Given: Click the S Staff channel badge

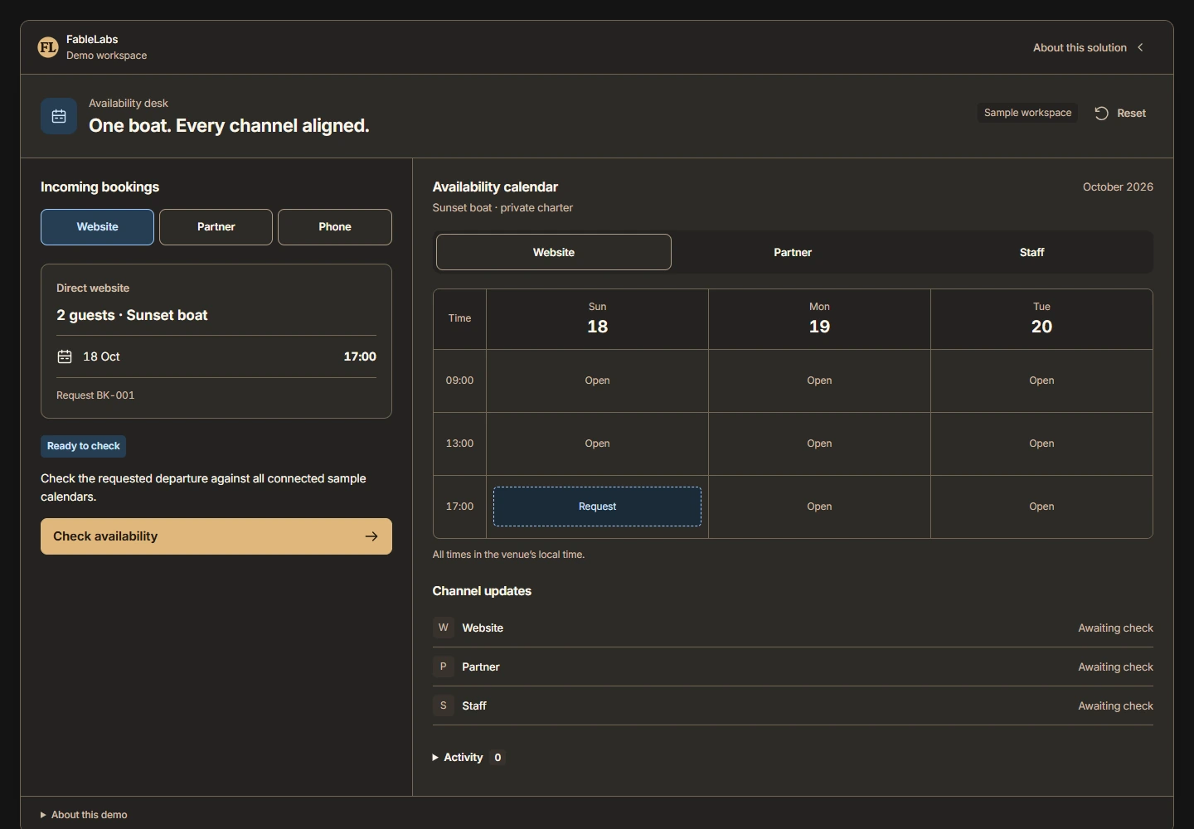Looking at the screenshot, I should [443, 705].
